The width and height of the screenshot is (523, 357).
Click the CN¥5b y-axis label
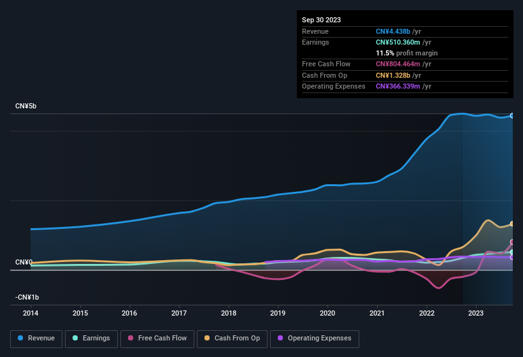click(x=25, y=106)
